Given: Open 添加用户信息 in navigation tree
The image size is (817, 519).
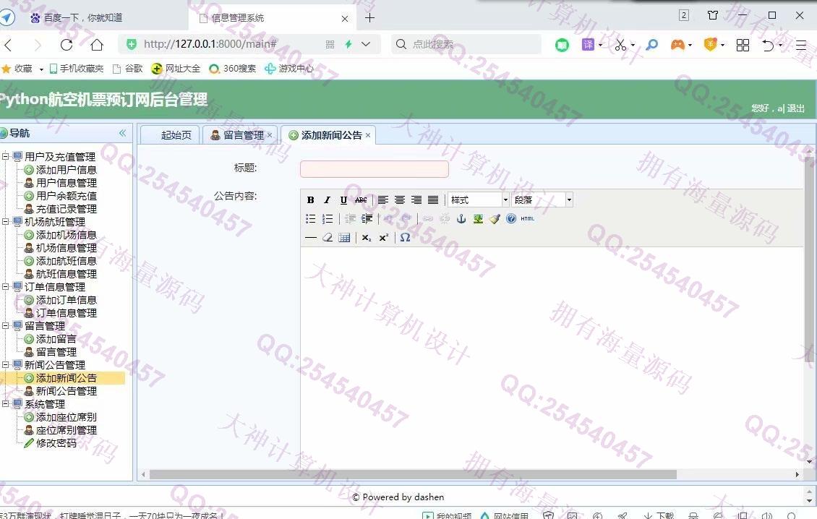Looking at the screenshot, I should [x=67, y=170].
